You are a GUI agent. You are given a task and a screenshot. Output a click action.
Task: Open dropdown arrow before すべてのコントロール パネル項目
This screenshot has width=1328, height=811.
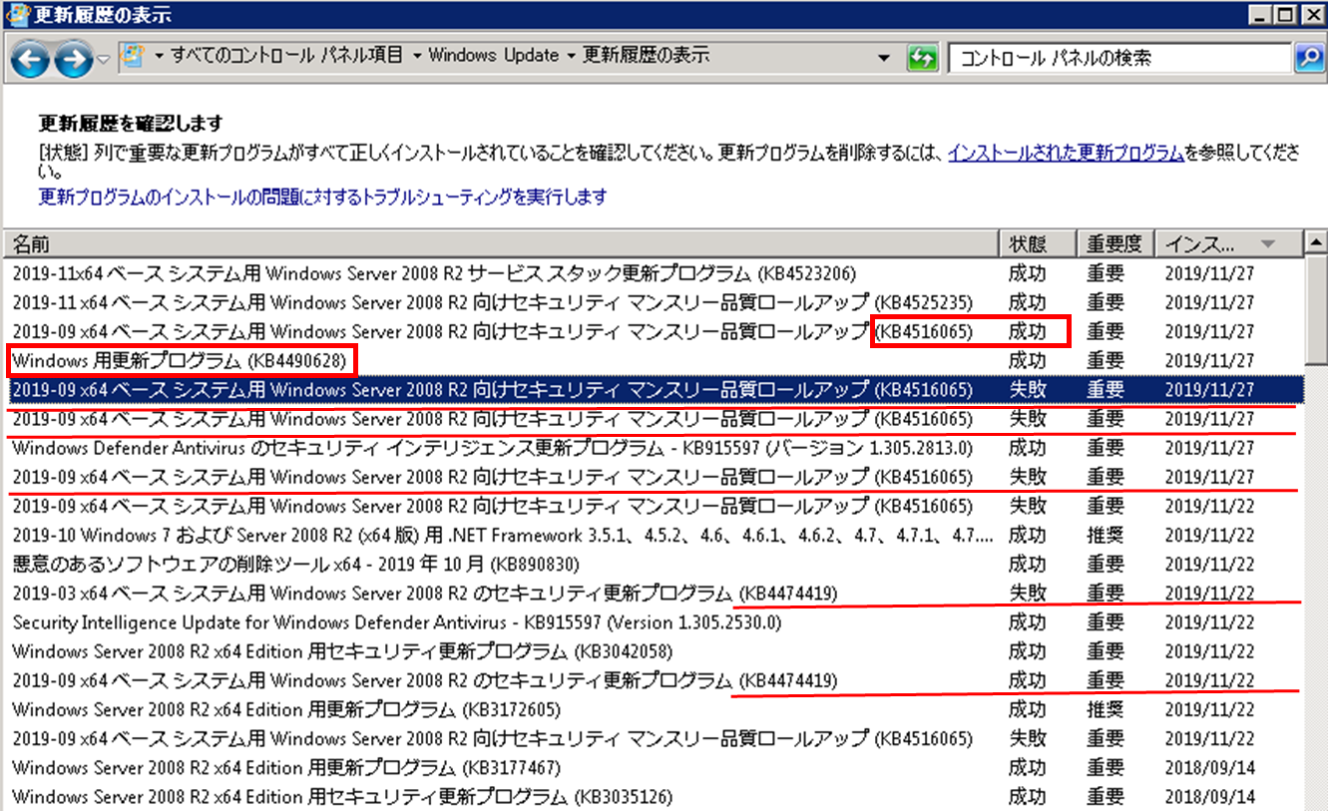[x=159, y=56]
